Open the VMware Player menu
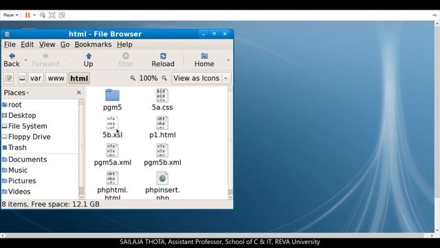Viewport: 440px width, 248px height. tap(11, 15)
